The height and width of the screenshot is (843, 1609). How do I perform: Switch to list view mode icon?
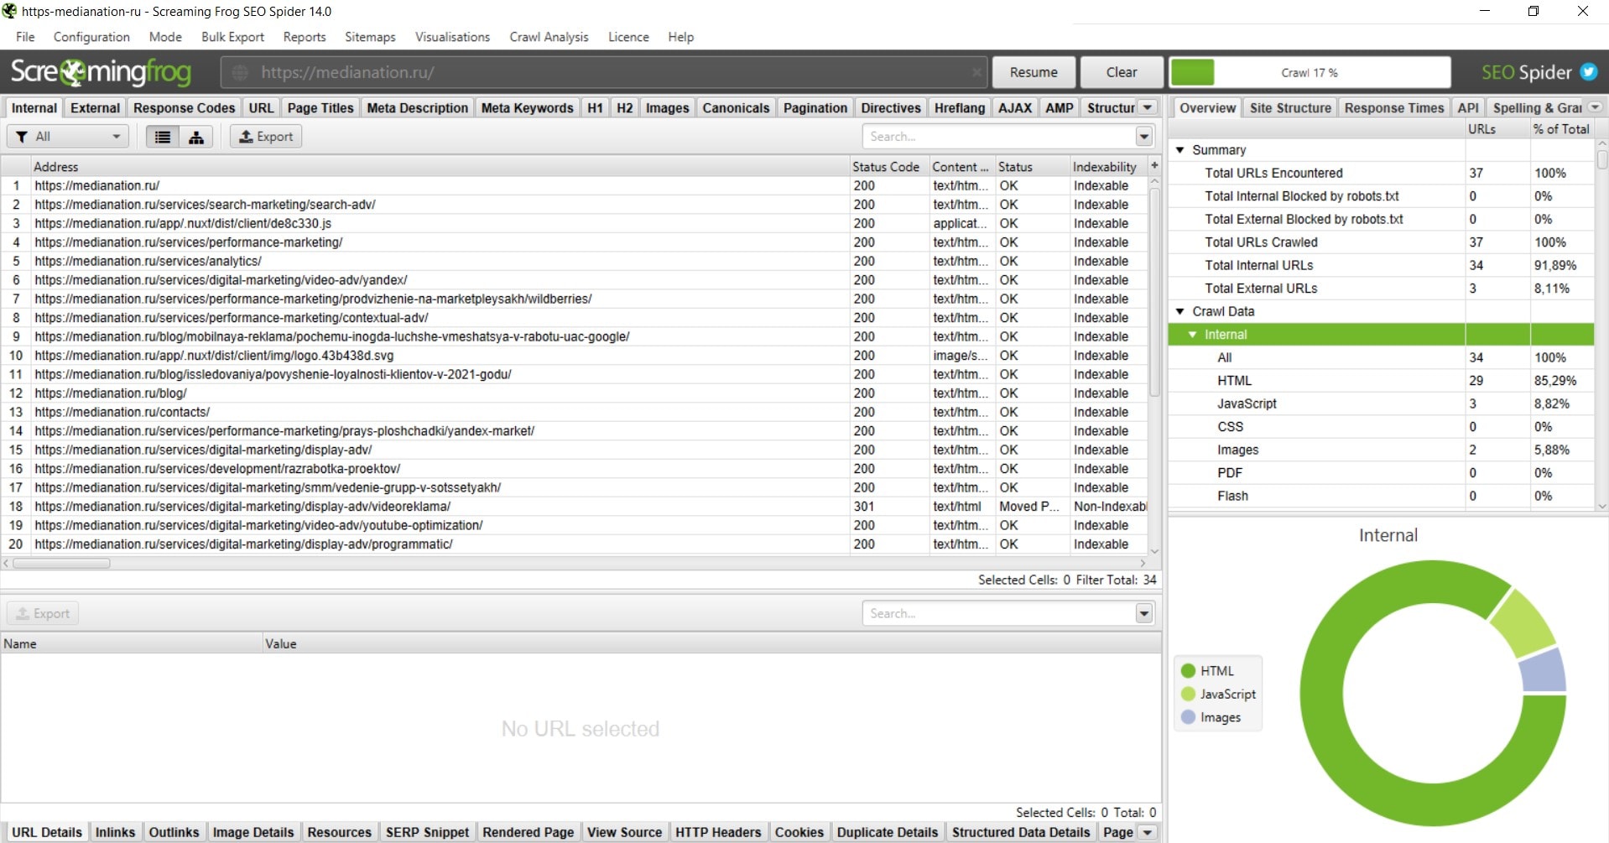[163, 137]
